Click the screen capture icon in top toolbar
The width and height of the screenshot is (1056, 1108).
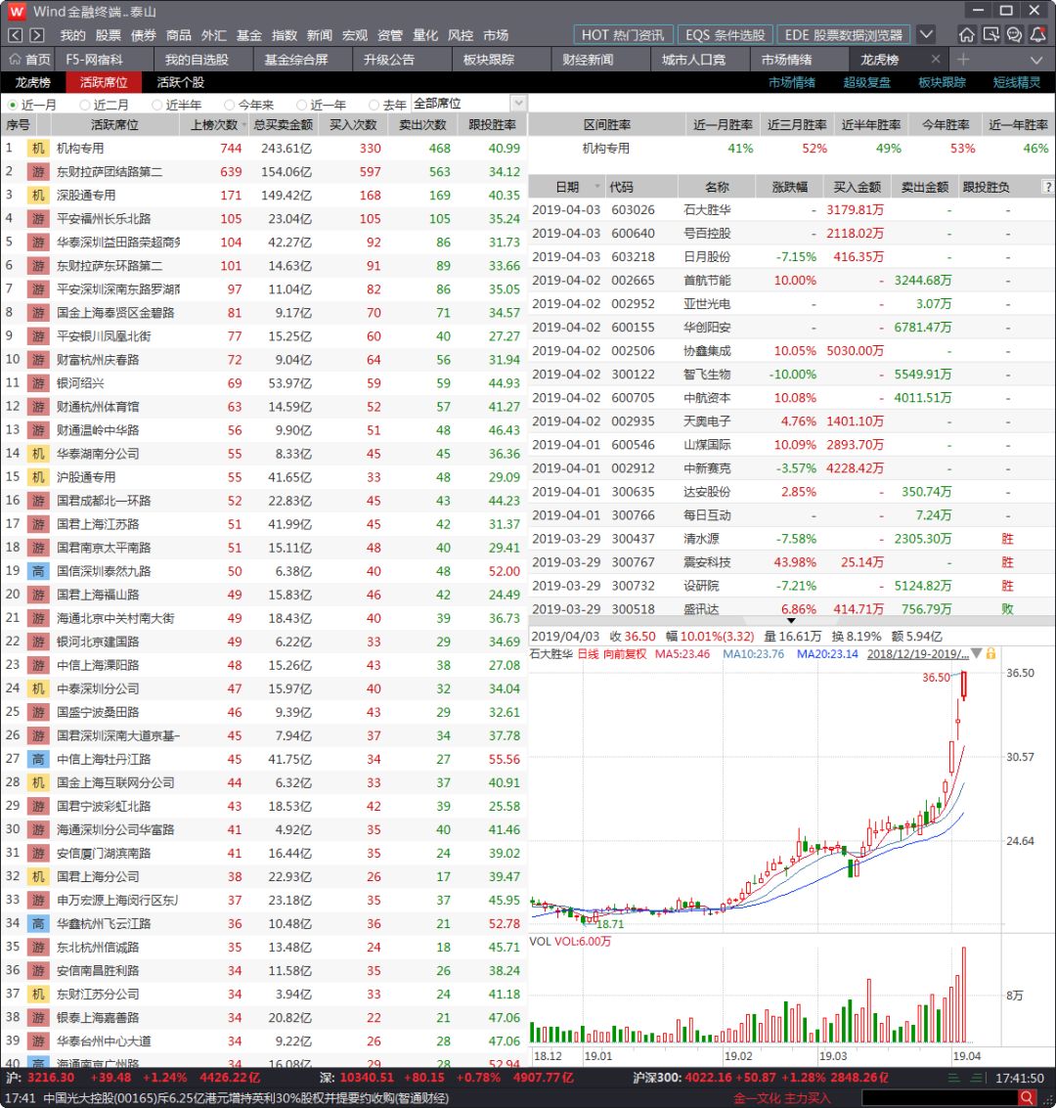pos(990,34)
